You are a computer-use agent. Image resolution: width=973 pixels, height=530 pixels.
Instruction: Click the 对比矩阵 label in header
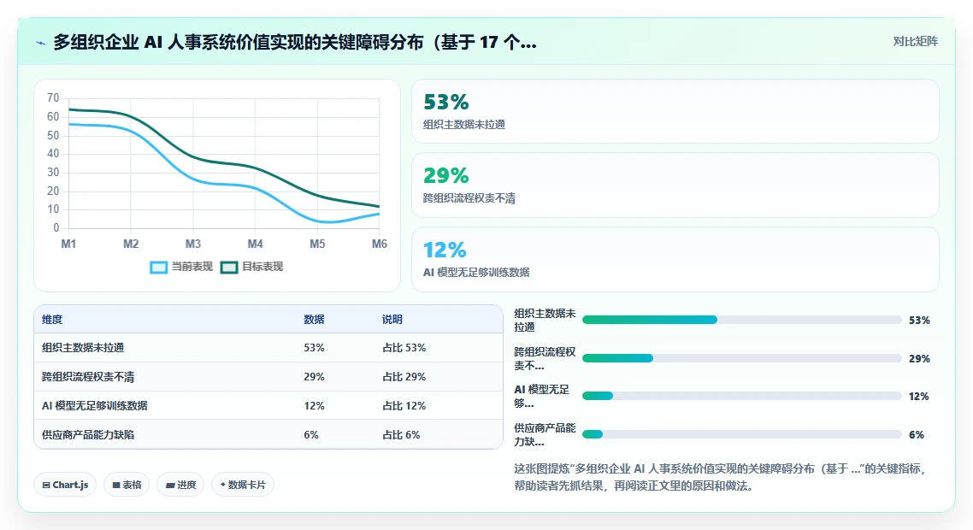tap(916, 42)
